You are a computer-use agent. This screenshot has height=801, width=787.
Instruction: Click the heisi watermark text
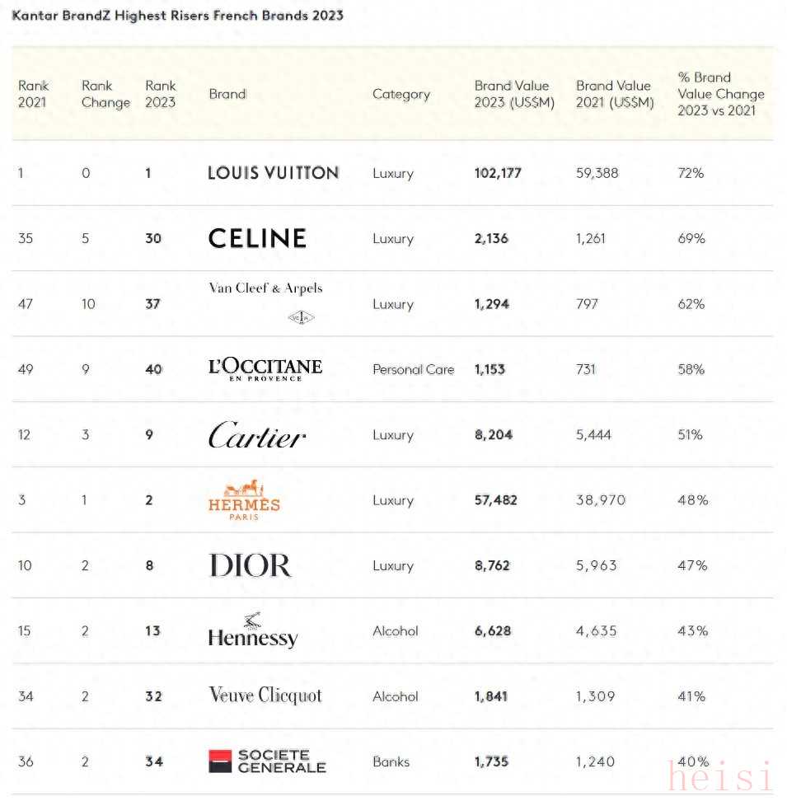(x=721, y=777)
